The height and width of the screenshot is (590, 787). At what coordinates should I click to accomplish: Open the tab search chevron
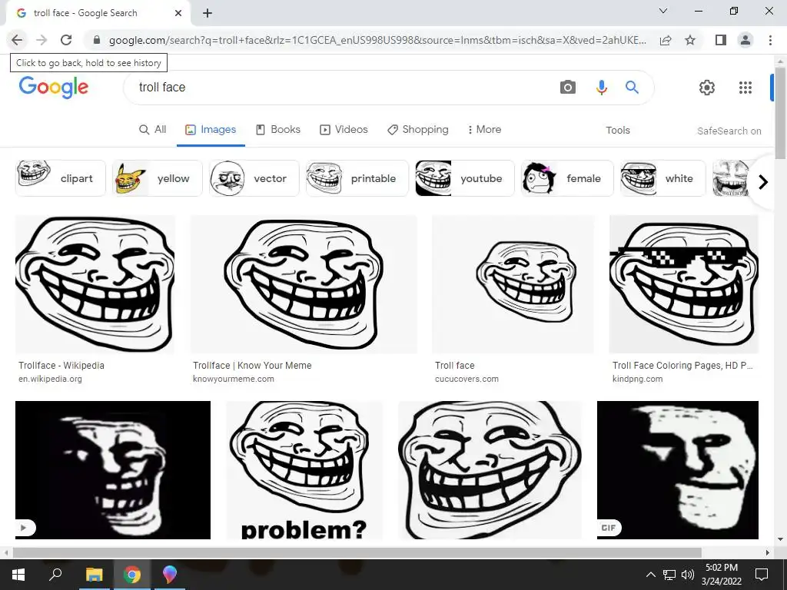[x=663, y=11]
